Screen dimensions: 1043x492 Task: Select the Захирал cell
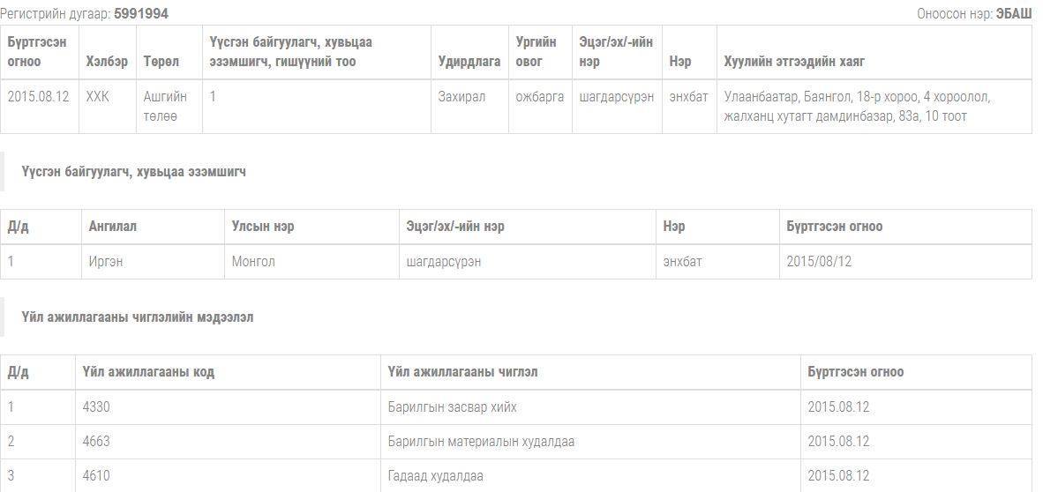point(461,97)
